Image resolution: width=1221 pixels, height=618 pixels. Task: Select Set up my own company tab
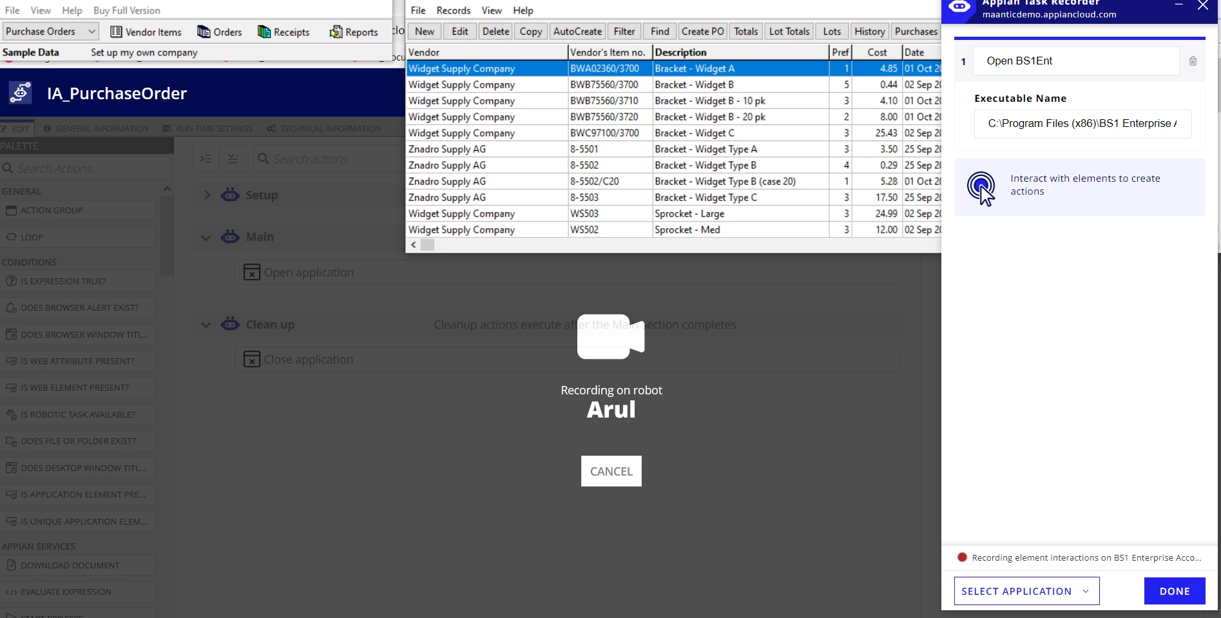[144, 52]
